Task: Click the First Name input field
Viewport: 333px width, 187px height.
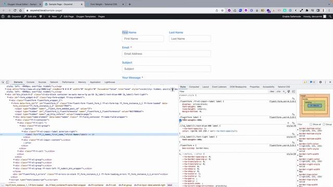Action: (x=143, y=39)
